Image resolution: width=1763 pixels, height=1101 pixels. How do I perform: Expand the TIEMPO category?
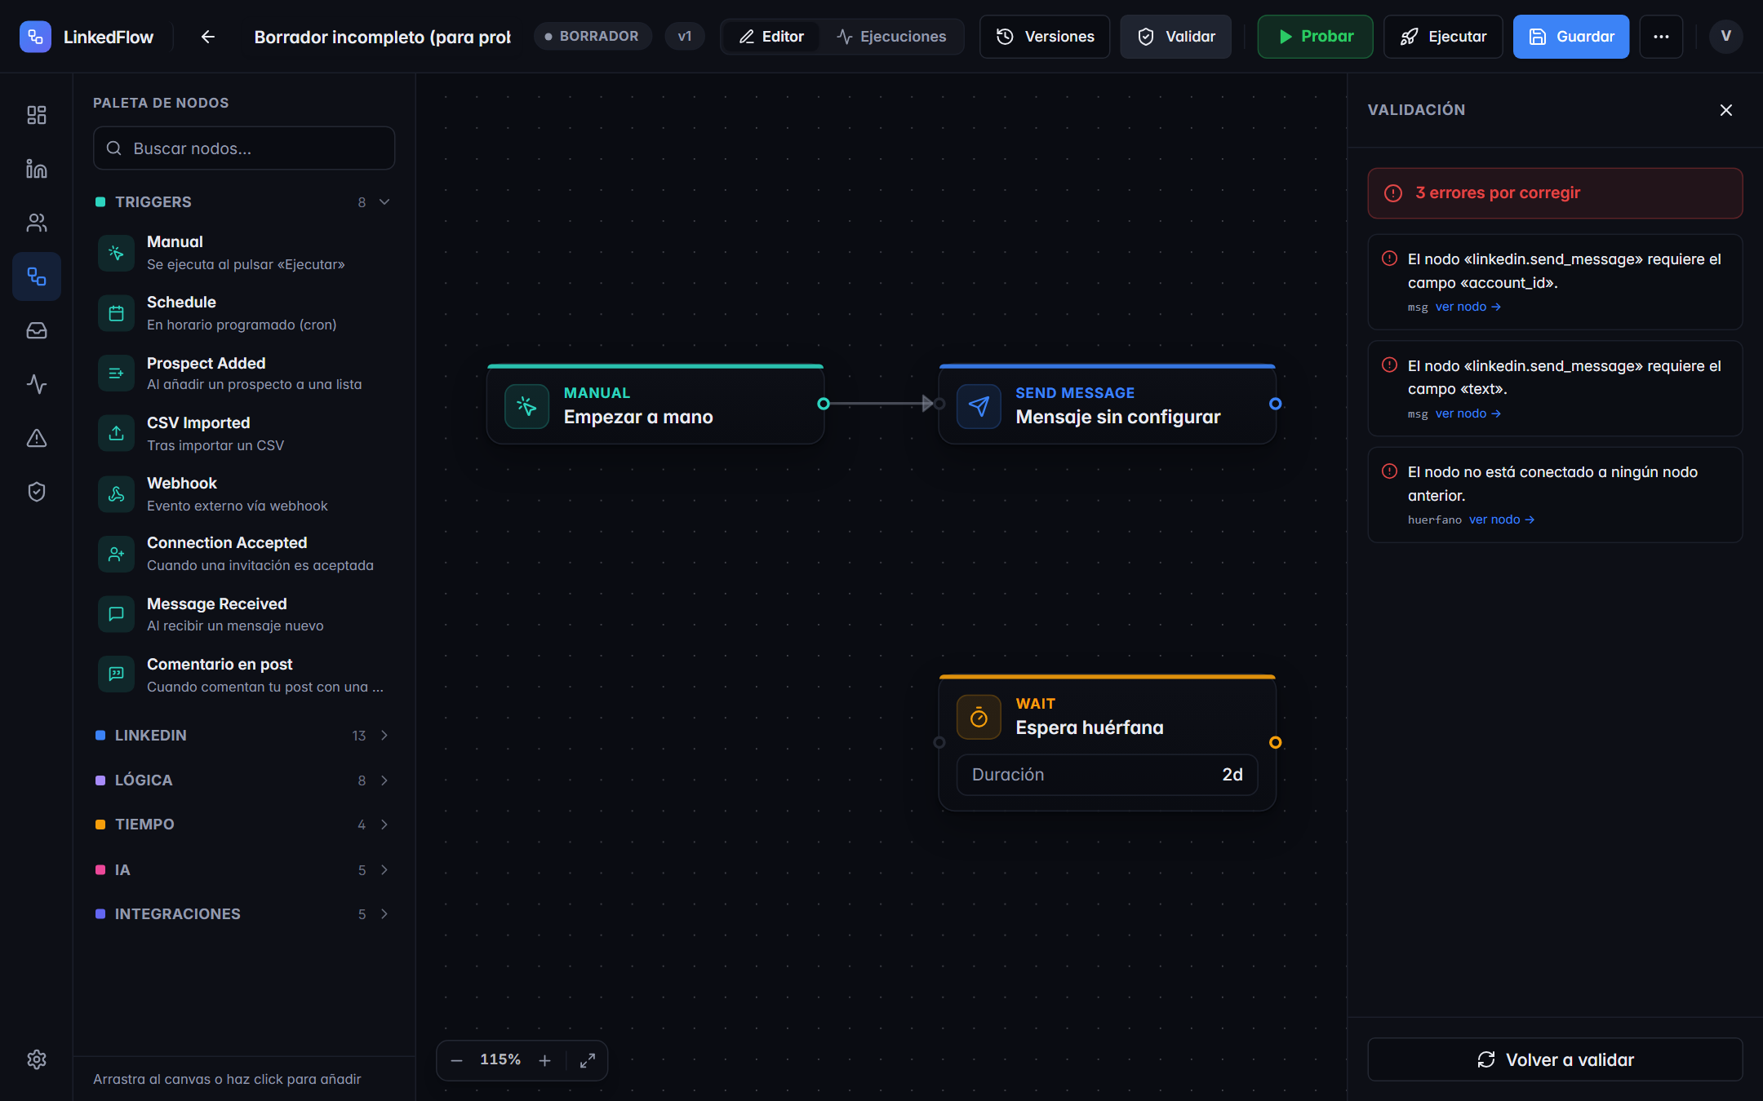coord(244,825)
